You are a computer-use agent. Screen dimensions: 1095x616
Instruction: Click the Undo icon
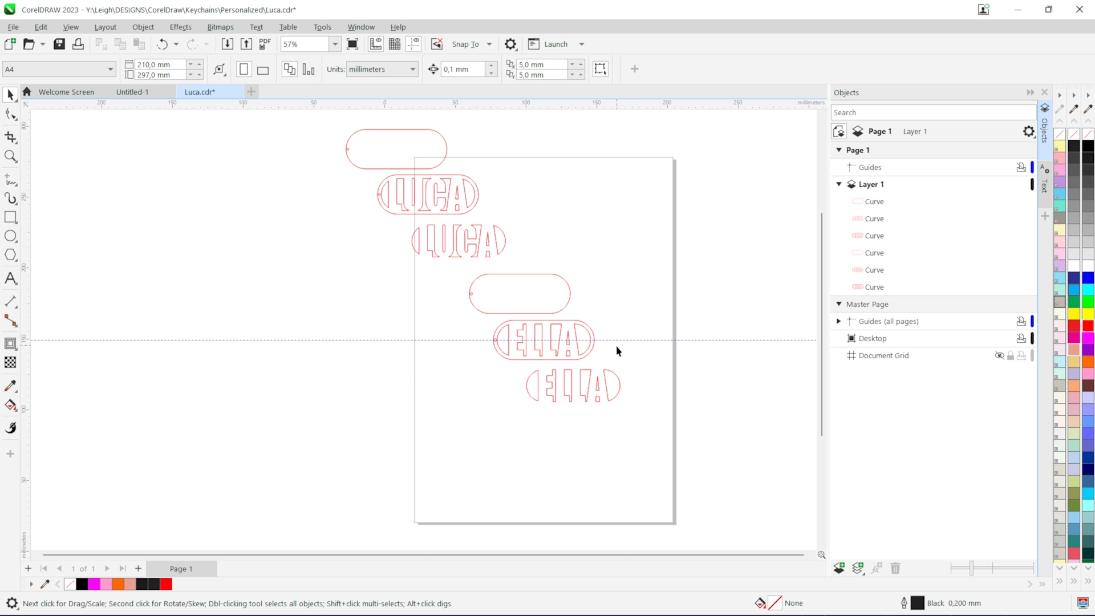coord(163,44)
